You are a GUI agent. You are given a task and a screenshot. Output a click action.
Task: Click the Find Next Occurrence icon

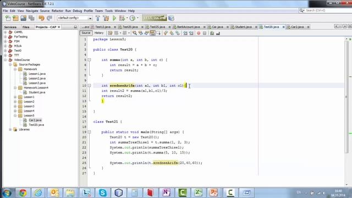(147, 33)
